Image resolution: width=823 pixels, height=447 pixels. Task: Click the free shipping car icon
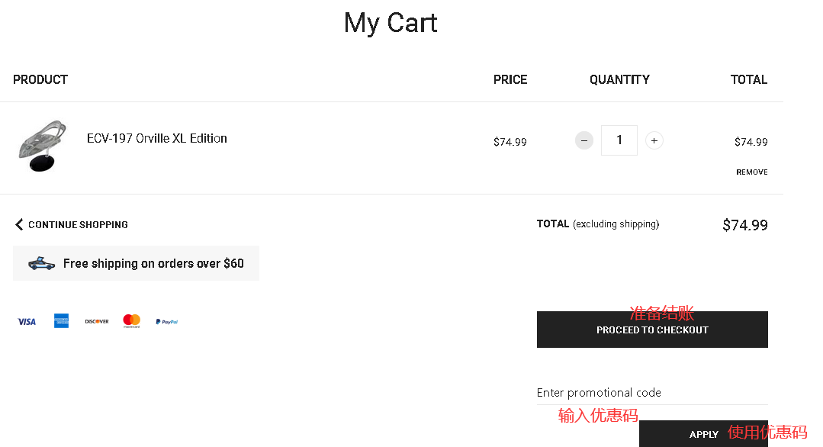tap(41, 263)
